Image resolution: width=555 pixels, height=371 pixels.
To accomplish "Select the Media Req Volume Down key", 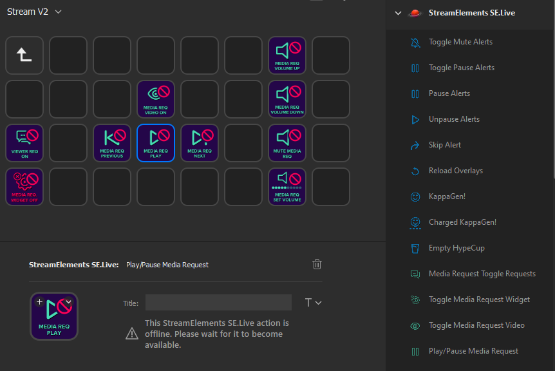I will tap(287, 99).
